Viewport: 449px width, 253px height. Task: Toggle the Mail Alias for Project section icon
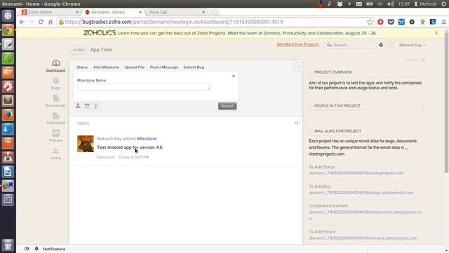311,131
